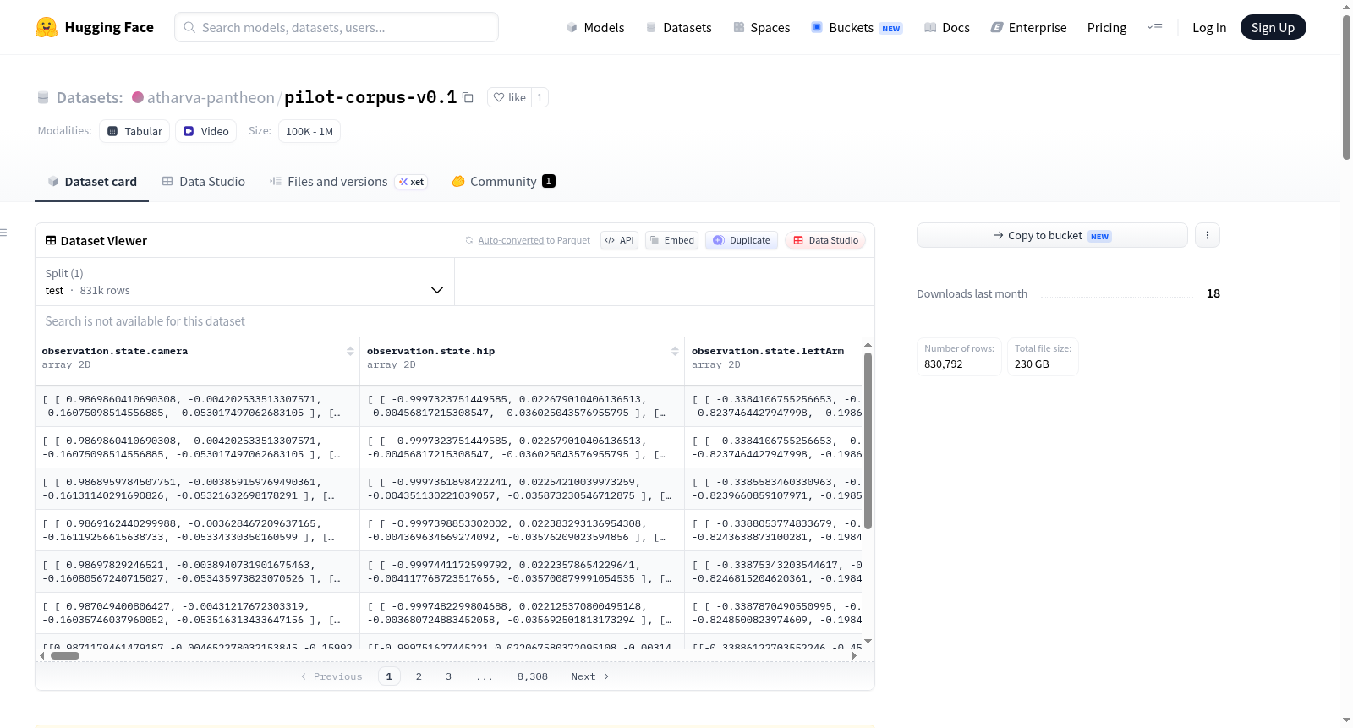1353x728 pixels.
Task: Click the hip cell starting -0.9997361898422241
Action: (x=522, y=489)
